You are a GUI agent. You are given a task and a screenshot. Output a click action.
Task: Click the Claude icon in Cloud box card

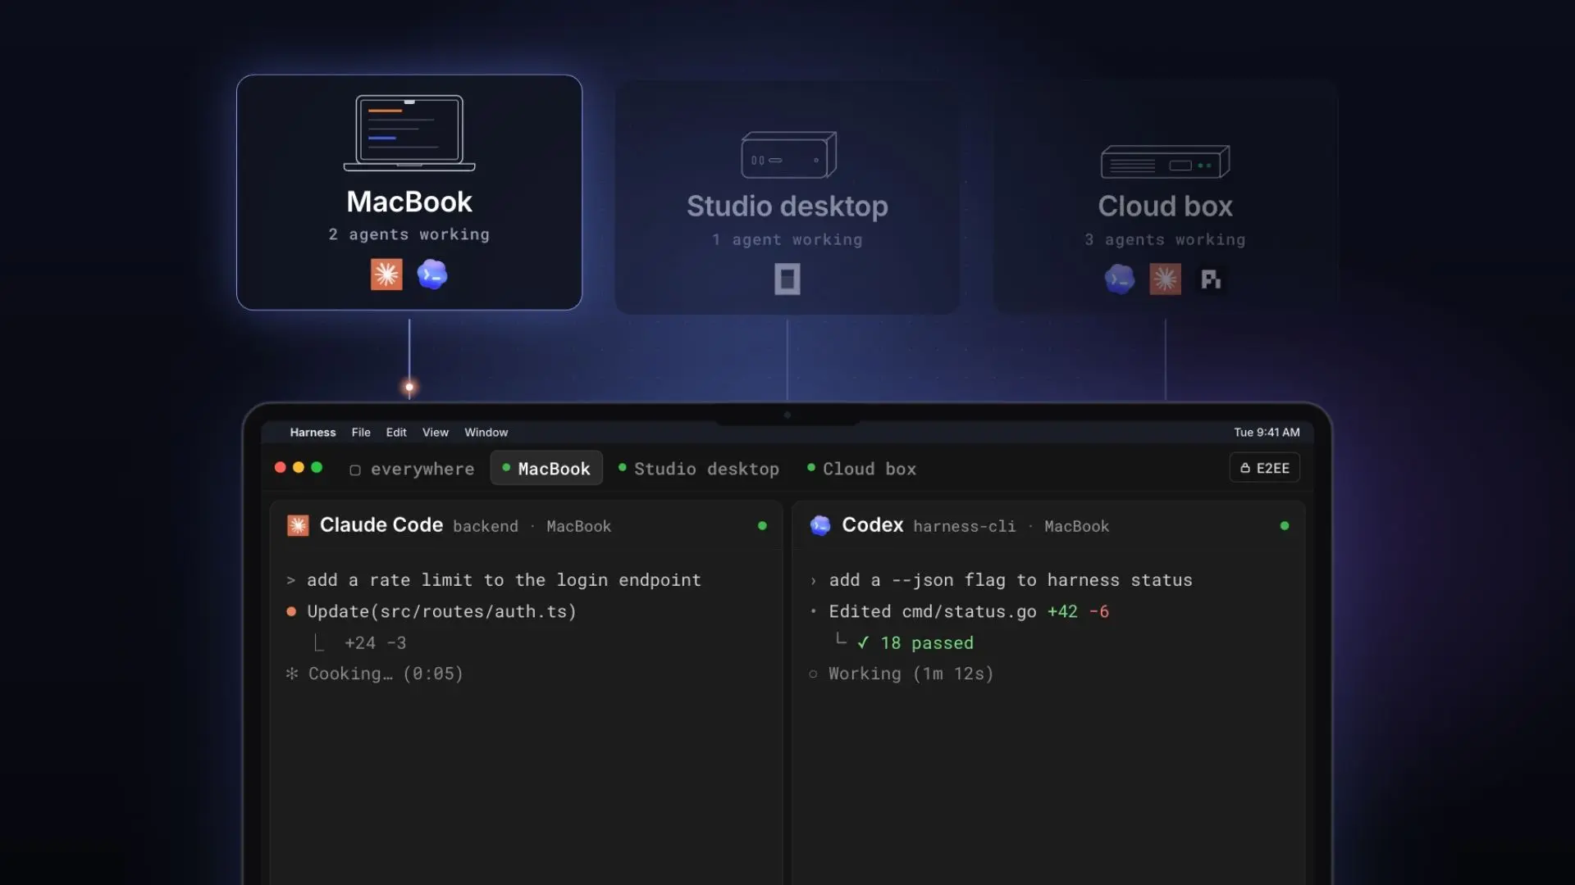[x=1165, y=279]
